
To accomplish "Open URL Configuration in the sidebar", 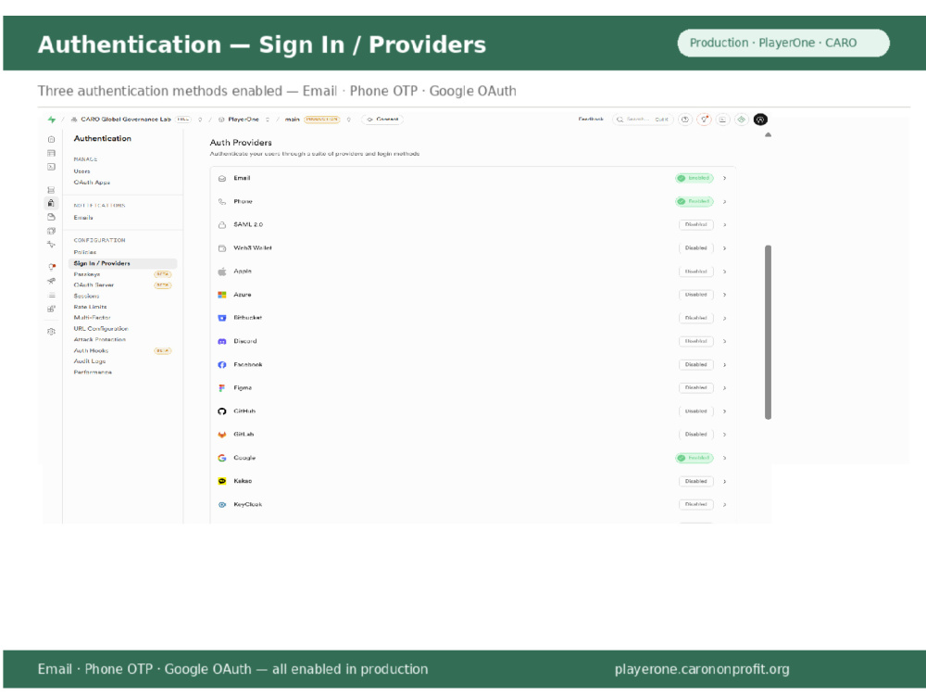I will [x=100, y=329].
